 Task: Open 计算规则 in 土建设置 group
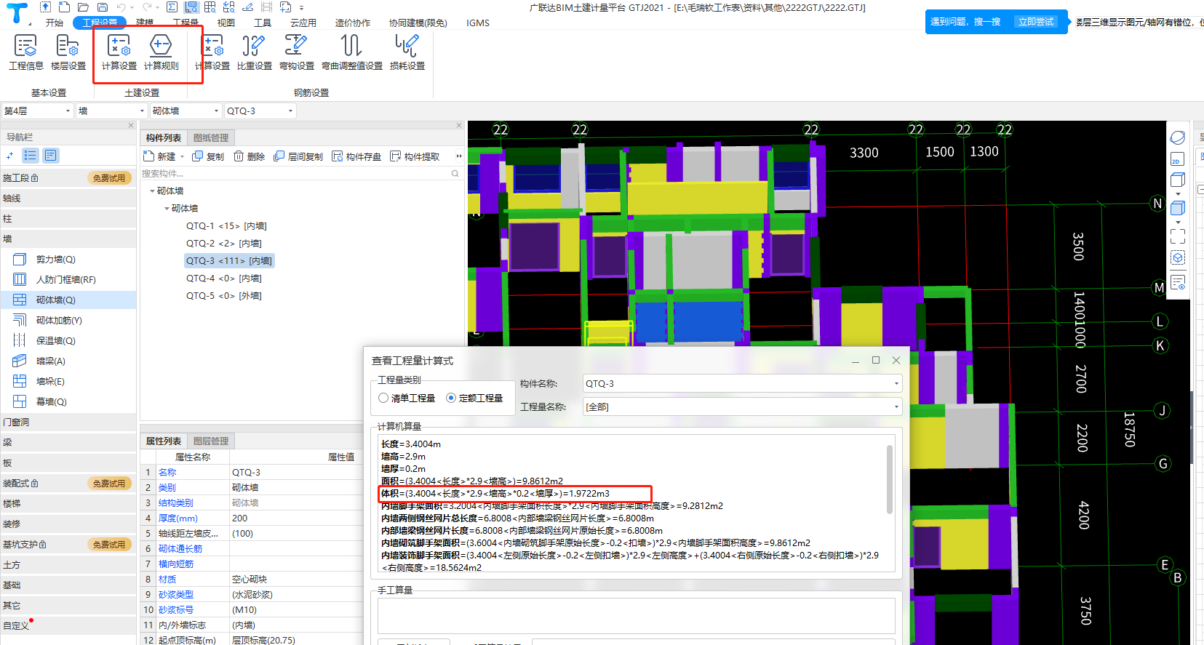tap(161, 52)
